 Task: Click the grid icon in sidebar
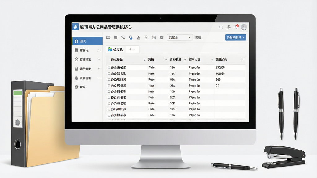click(76, 50)
